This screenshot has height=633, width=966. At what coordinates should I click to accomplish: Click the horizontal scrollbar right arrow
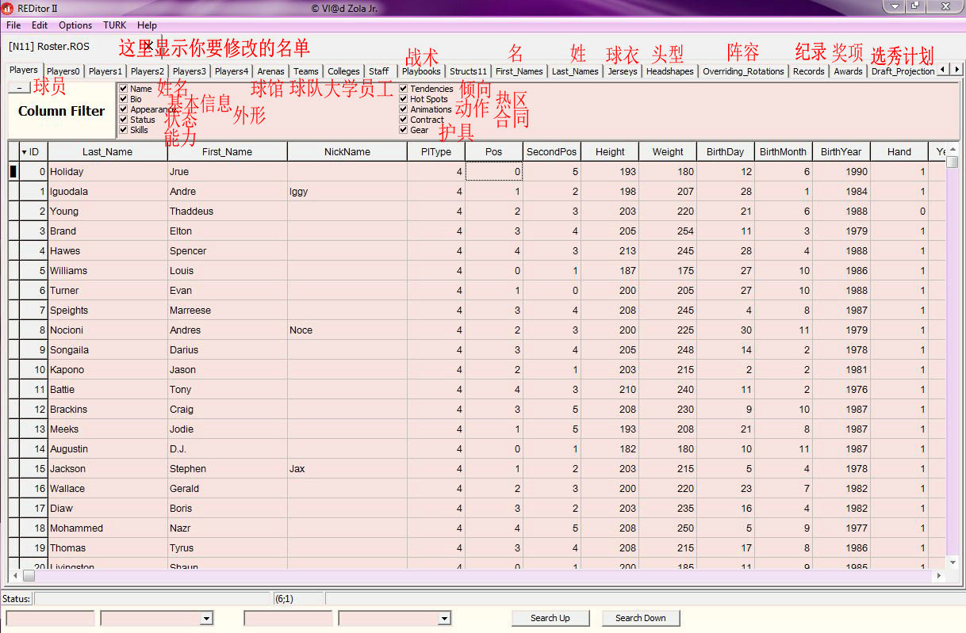[940, 576]
